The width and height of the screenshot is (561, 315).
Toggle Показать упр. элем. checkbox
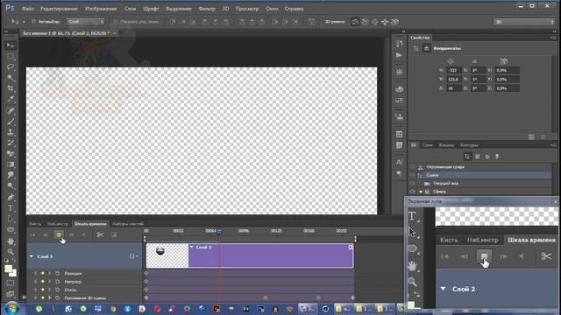[116, 22]
